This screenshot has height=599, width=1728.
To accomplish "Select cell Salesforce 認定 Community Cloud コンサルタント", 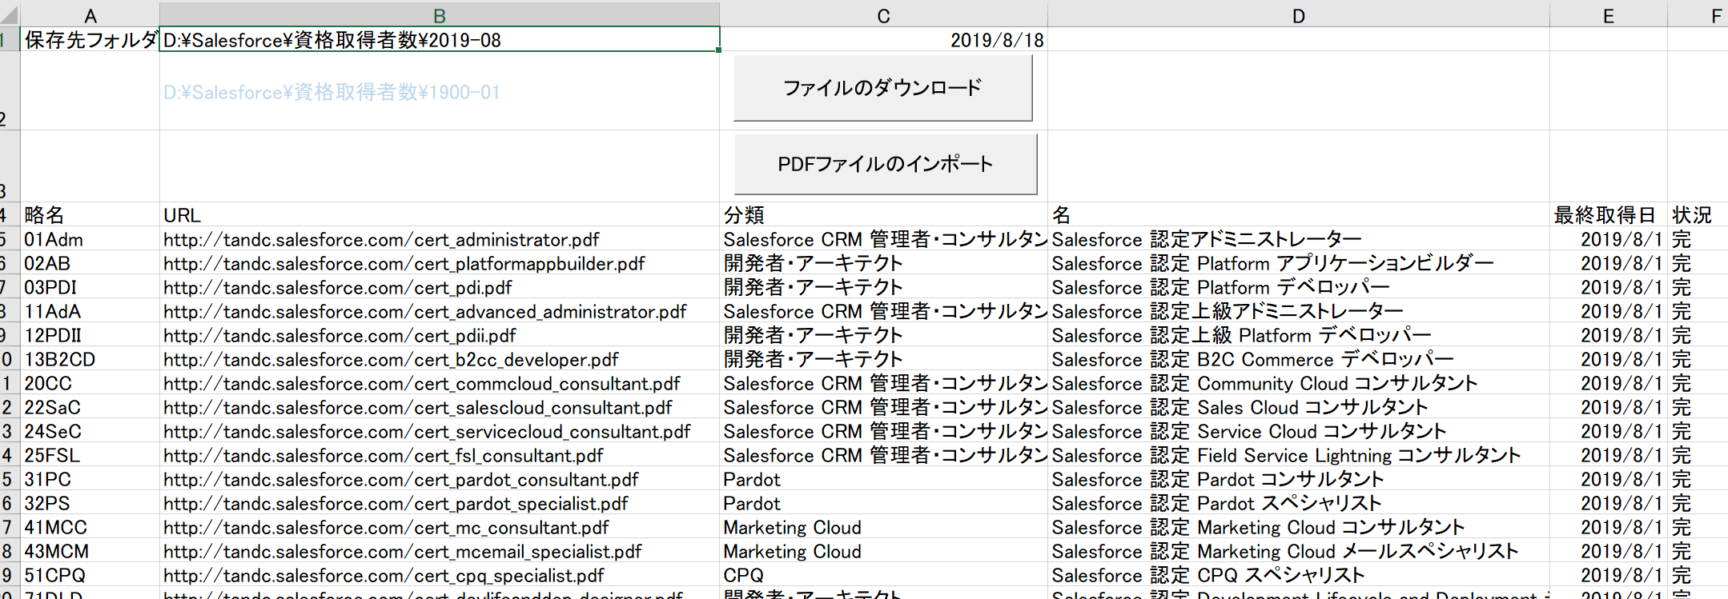I will pyautogui.click(x=1298, y=382).
